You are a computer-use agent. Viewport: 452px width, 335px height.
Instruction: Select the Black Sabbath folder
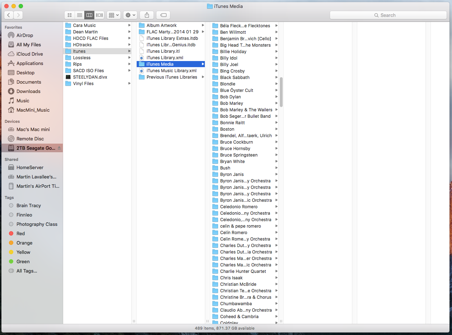[x=245, y=78]
